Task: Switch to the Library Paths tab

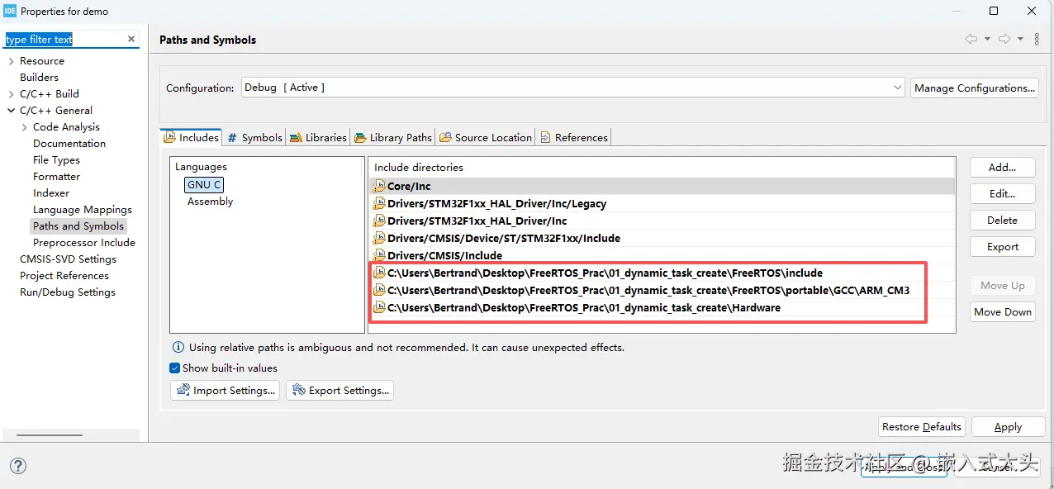Action: (393, 137)
